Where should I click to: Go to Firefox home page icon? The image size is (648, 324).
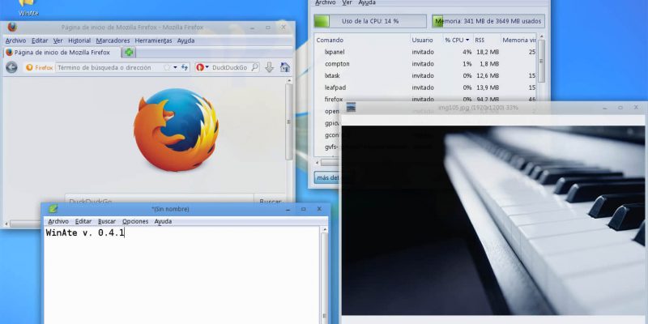(x=285, y=67)
